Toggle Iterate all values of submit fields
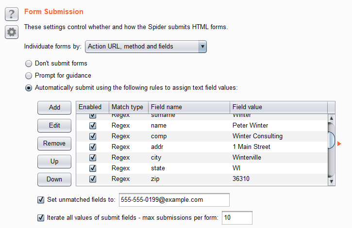Viewport: 352px width, 228px height. tap(41, 218)
